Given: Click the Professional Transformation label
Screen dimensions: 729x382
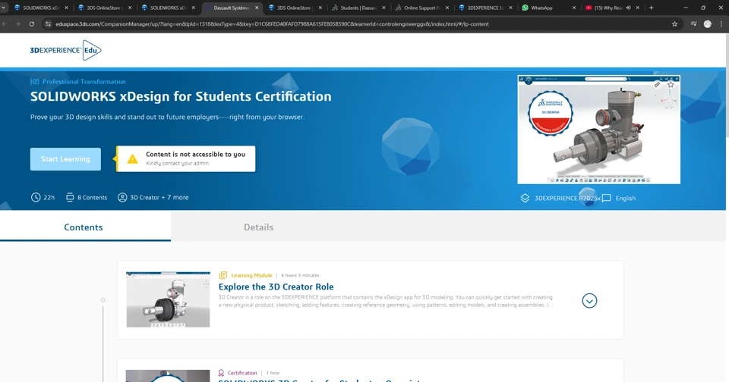Looking at the screenshot, I should click(84, 82).
